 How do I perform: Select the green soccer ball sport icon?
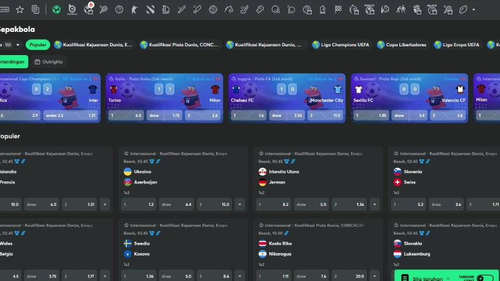pos(57,9)
